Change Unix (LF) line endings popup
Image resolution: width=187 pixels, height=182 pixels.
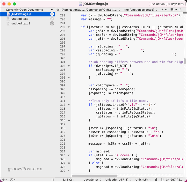(x=143, y=180)
